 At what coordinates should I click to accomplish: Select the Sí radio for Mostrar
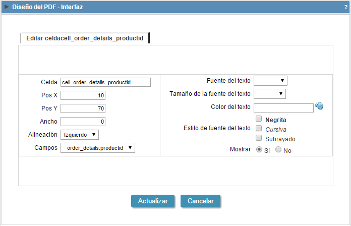259,149
